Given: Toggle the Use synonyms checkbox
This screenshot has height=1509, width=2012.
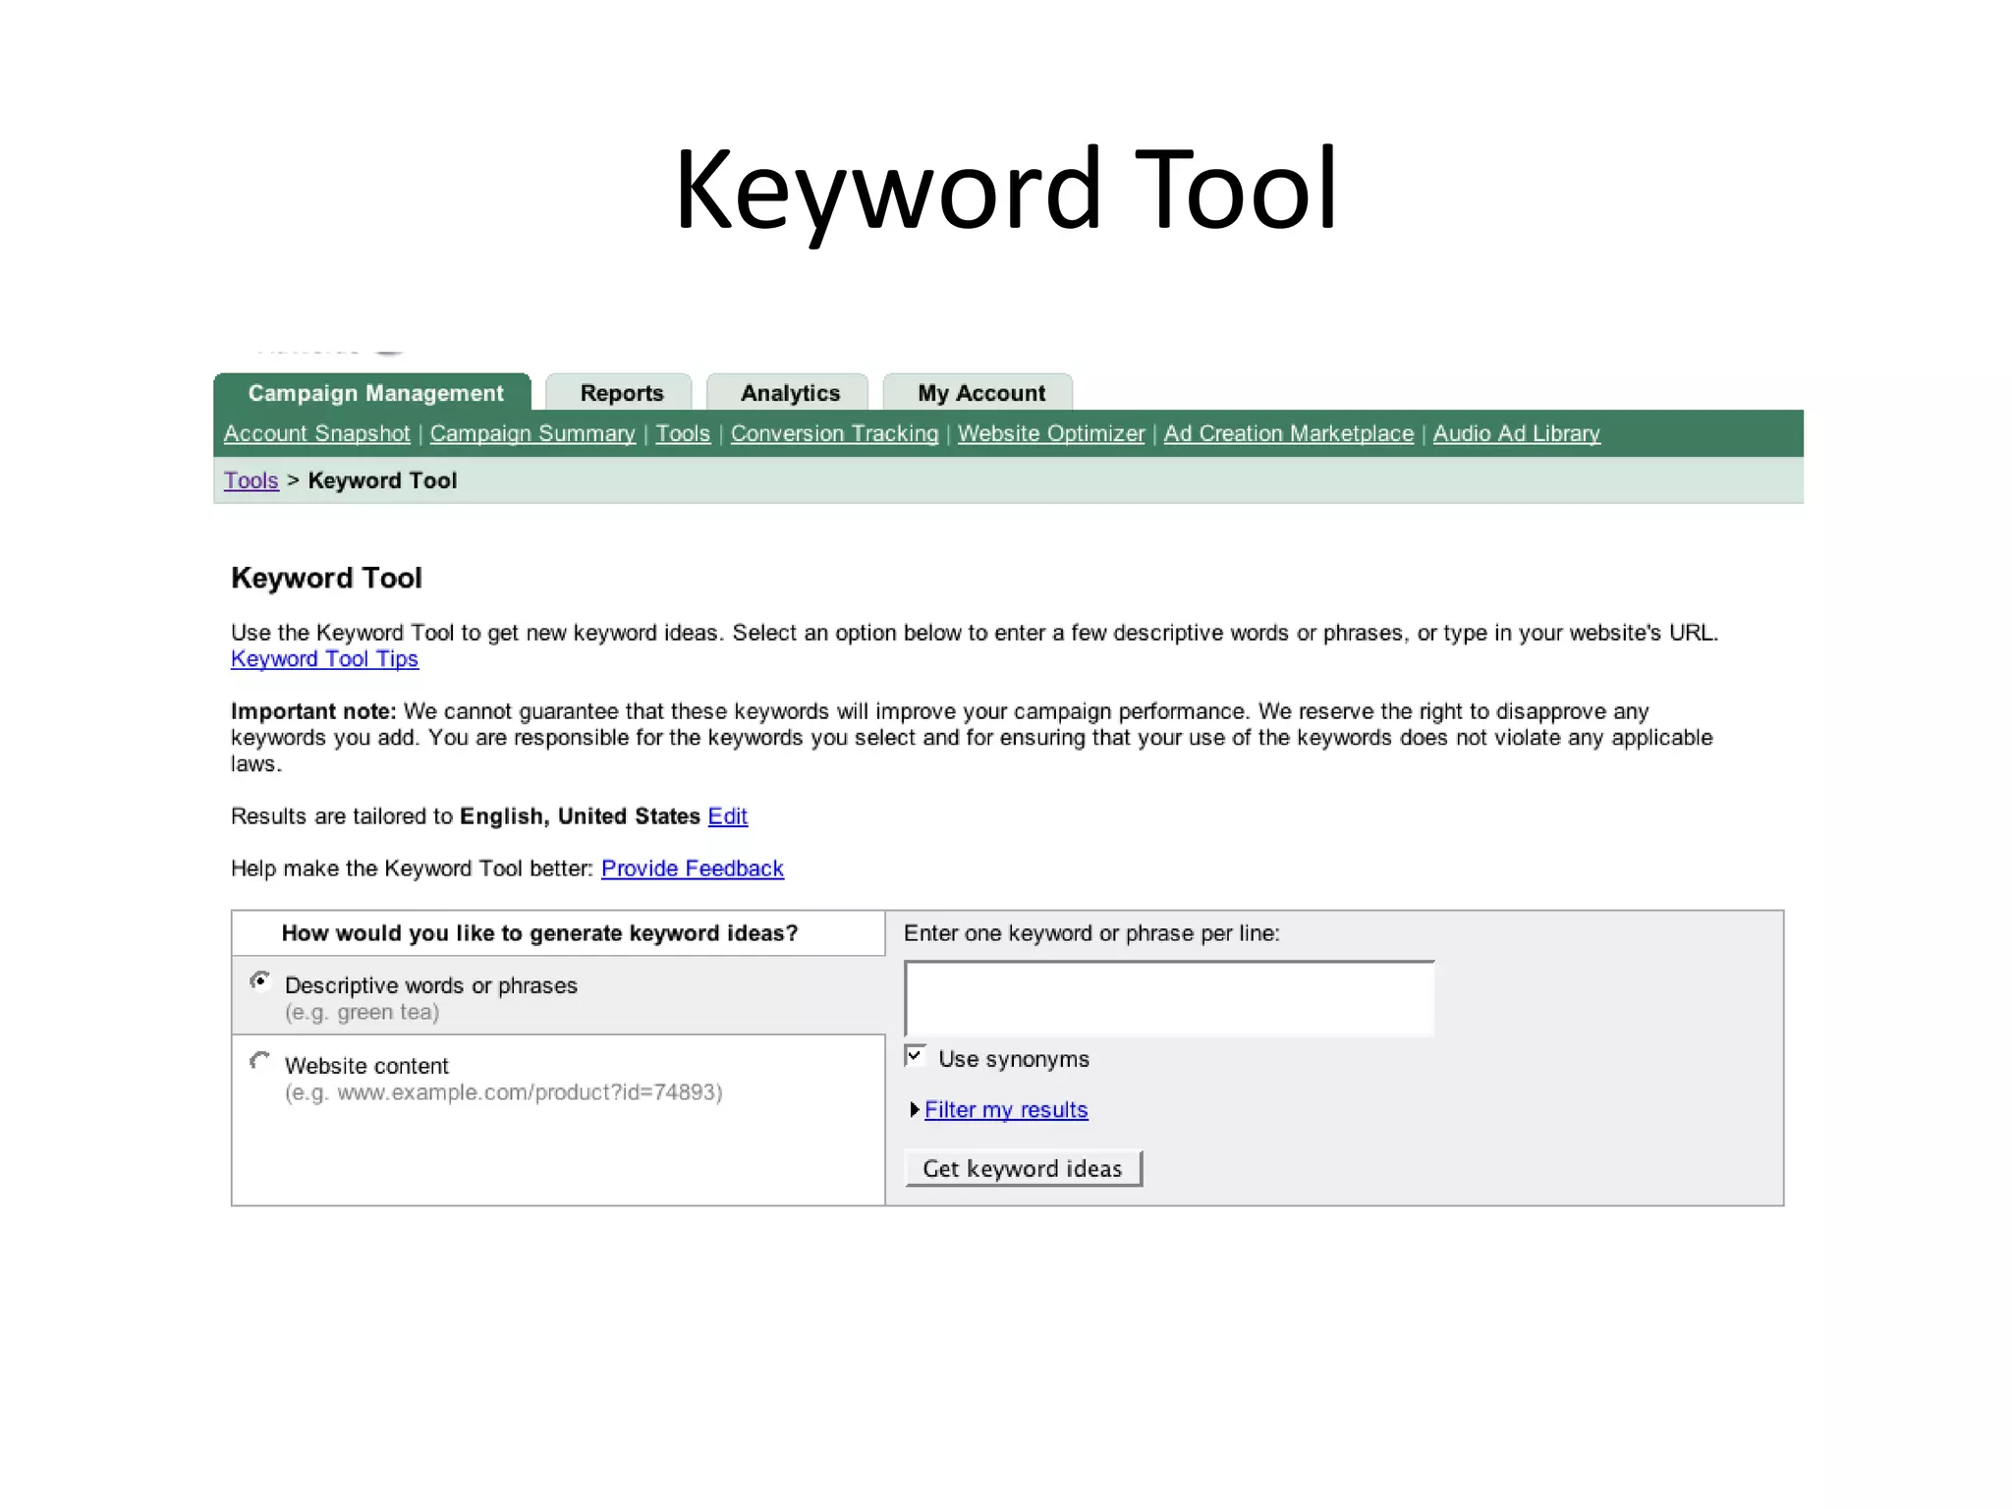Looking at the screenshot, I should pos(915,1056).
